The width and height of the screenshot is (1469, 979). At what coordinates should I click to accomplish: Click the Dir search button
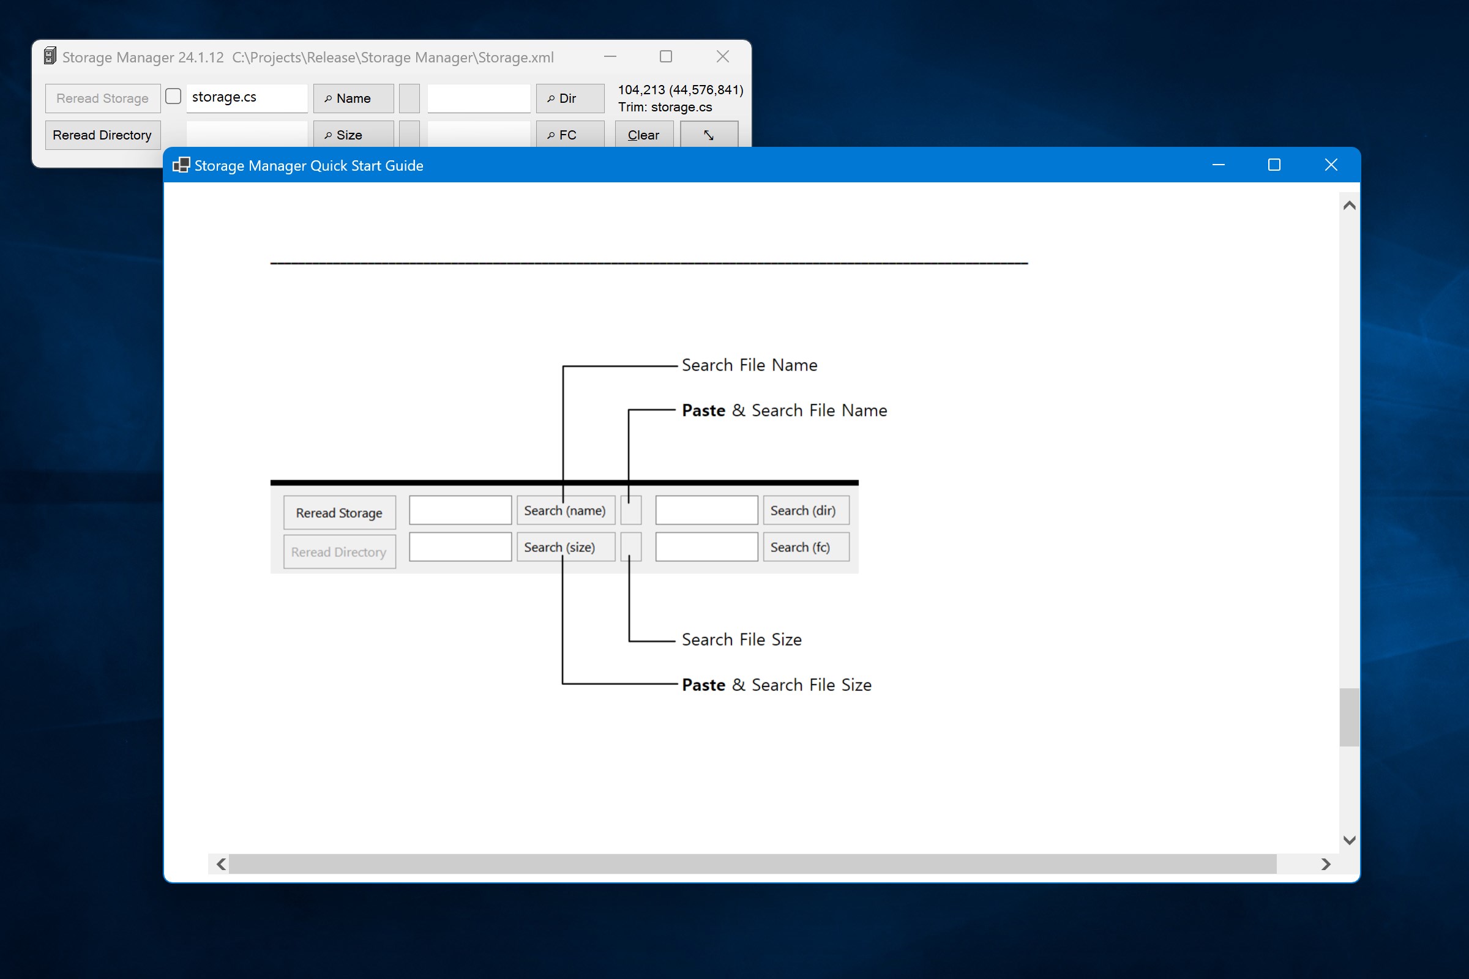(x=570, y=98)
